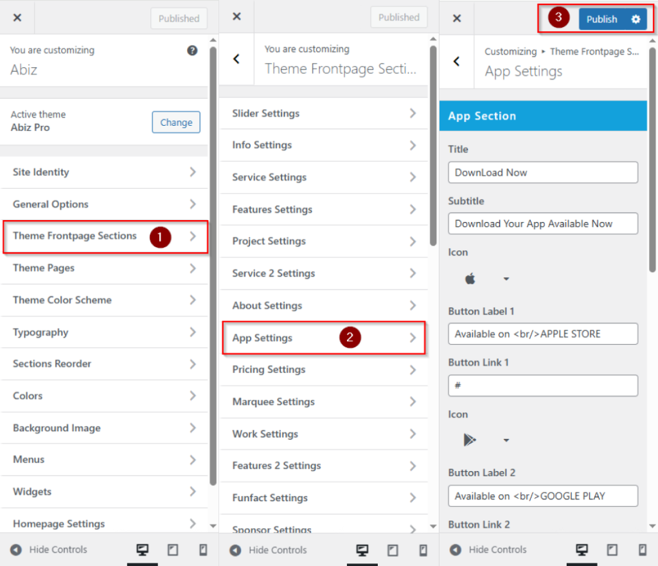This screenshot has height=566, width=658.
Task: Expand the Typography section chevron
Action: tap(192, 332)
